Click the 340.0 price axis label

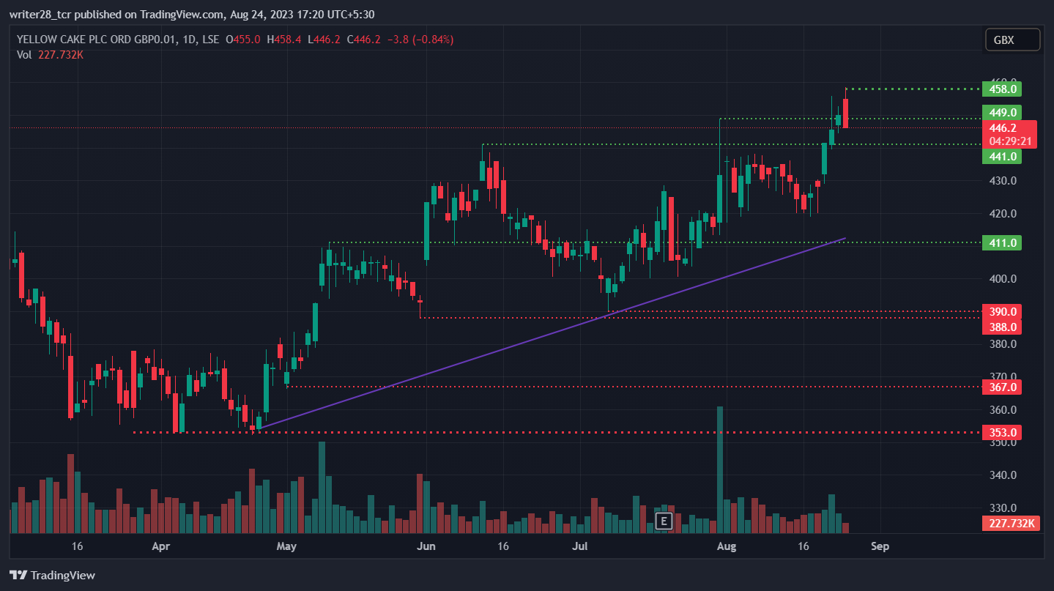pyautogui.click(x=1003, y=475)
